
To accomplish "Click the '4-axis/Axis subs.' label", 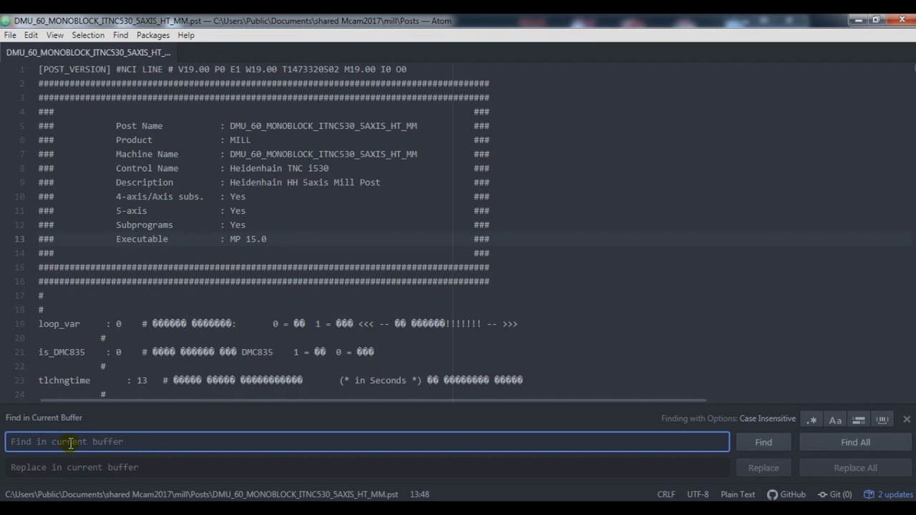I will coord(160,197).
